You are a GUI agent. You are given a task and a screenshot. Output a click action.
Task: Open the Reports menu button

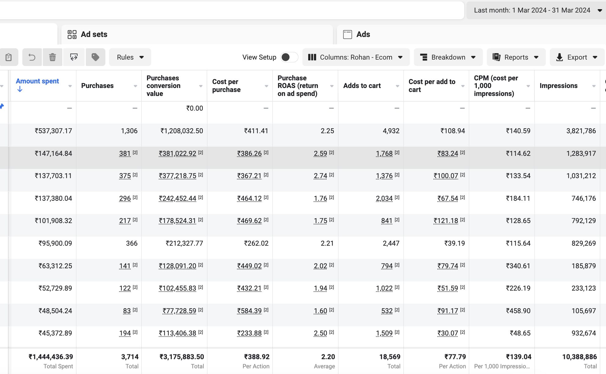(516, 57)
